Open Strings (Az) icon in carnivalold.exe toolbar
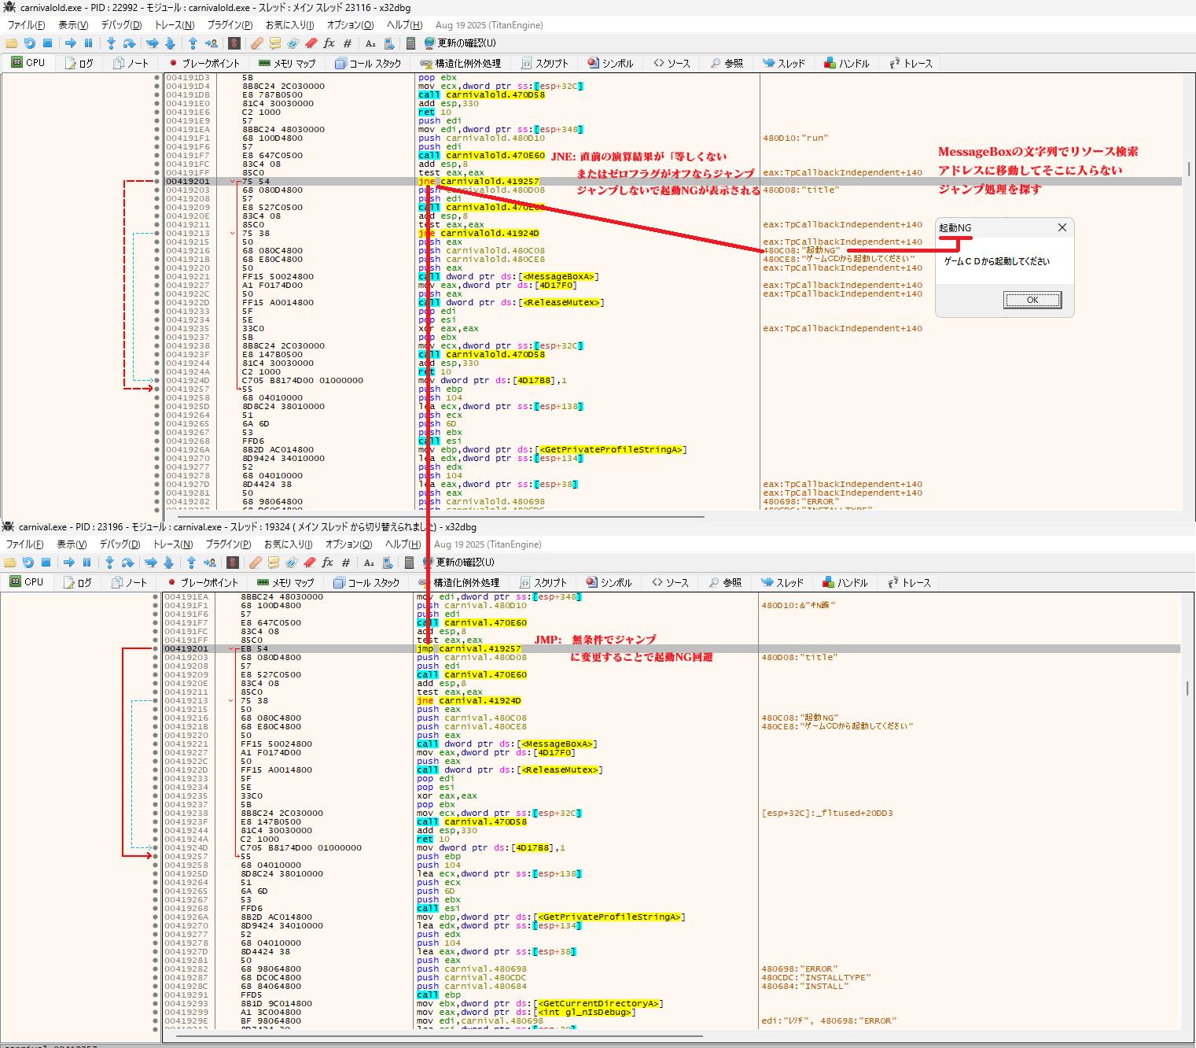 [x=370, y=43]
